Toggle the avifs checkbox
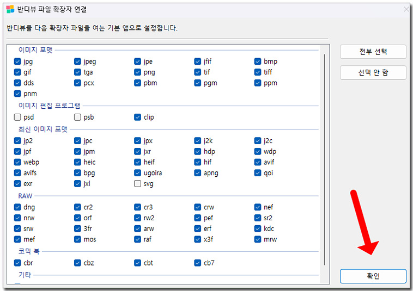The width and height of the screenshot is (413, 291). point(17,173)
